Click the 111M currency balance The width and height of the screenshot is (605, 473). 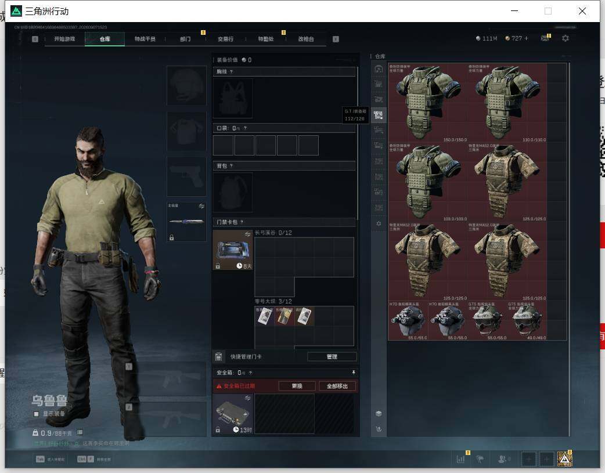tap(487, 38)
